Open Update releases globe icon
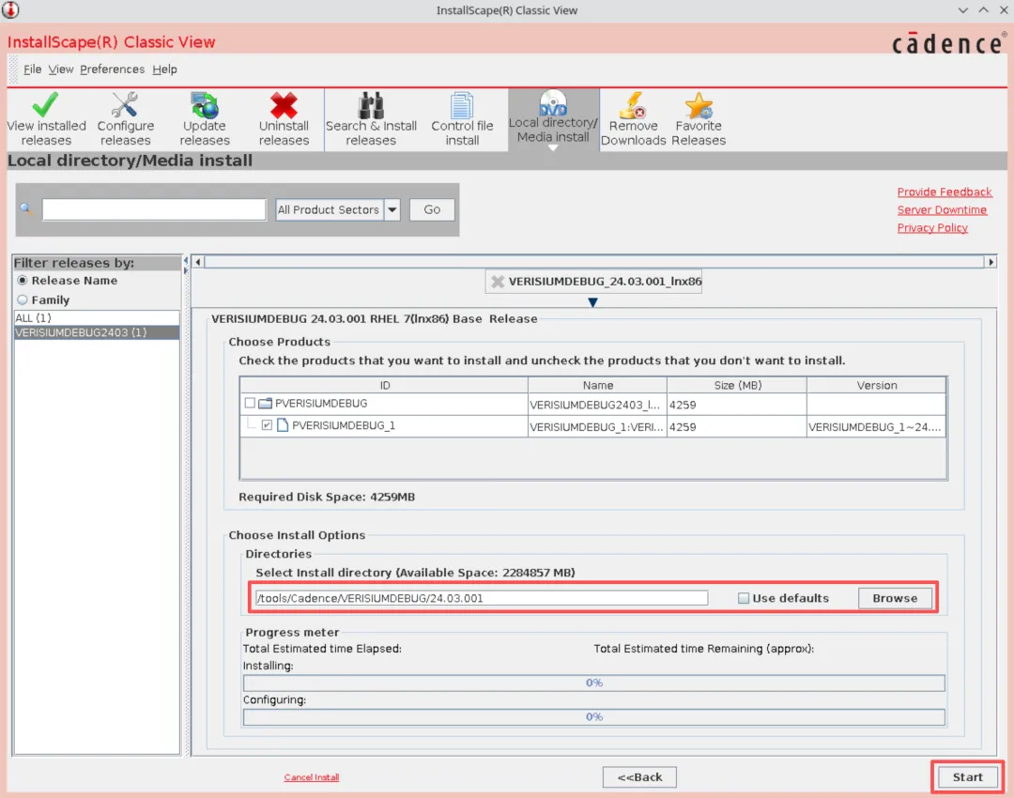 point(205,104)
